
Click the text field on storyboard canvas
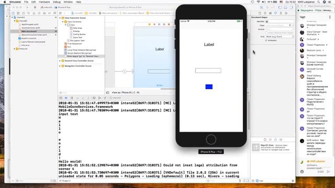point(159,72)
